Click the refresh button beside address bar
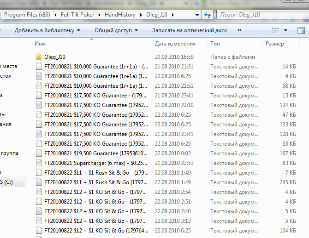The image size is (309, 238). [x=208, y=15]
